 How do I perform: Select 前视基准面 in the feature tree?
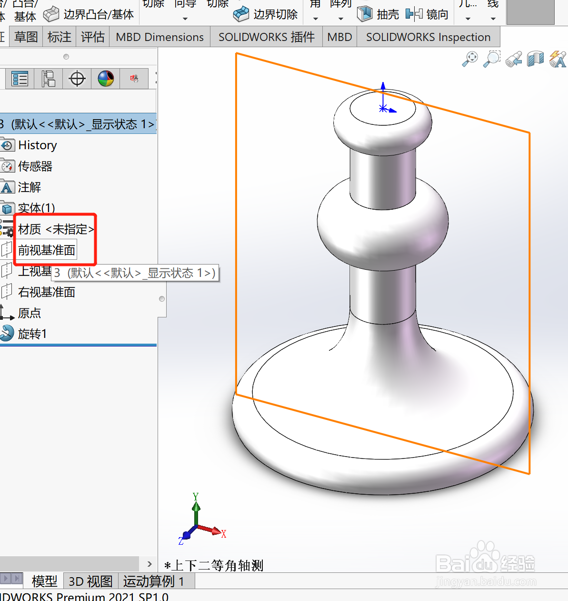46,250
